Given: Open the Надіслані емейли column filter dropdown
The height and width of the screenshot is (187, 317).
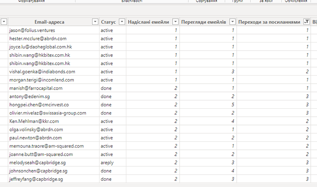Looking at the screenshot, I should [x=176, y=22].
